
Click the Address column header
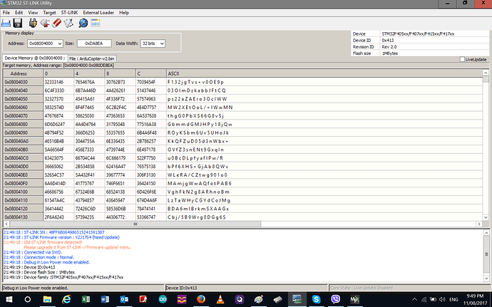[24, 73]
